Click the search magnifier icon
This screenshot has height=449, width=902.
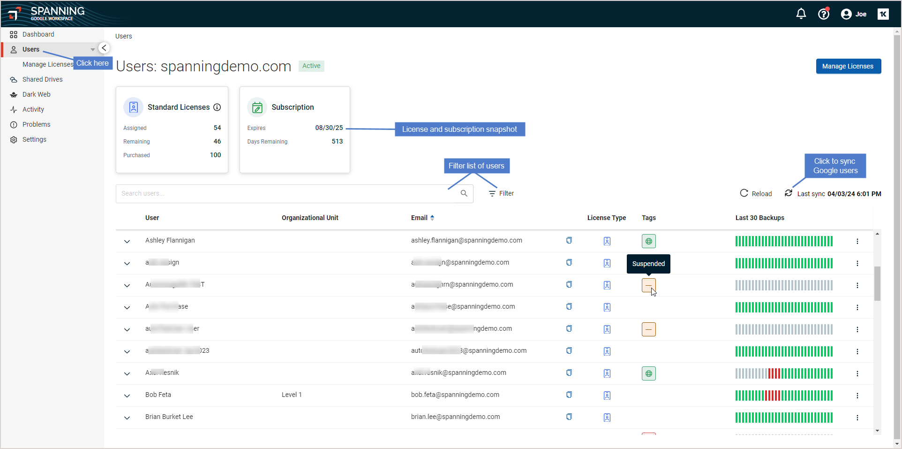[464, 193]
